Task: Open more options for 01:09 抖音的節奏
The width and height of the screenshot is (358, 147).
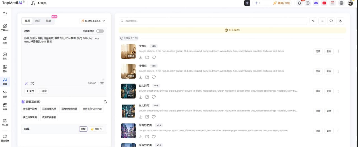Action: pos(338,131)
